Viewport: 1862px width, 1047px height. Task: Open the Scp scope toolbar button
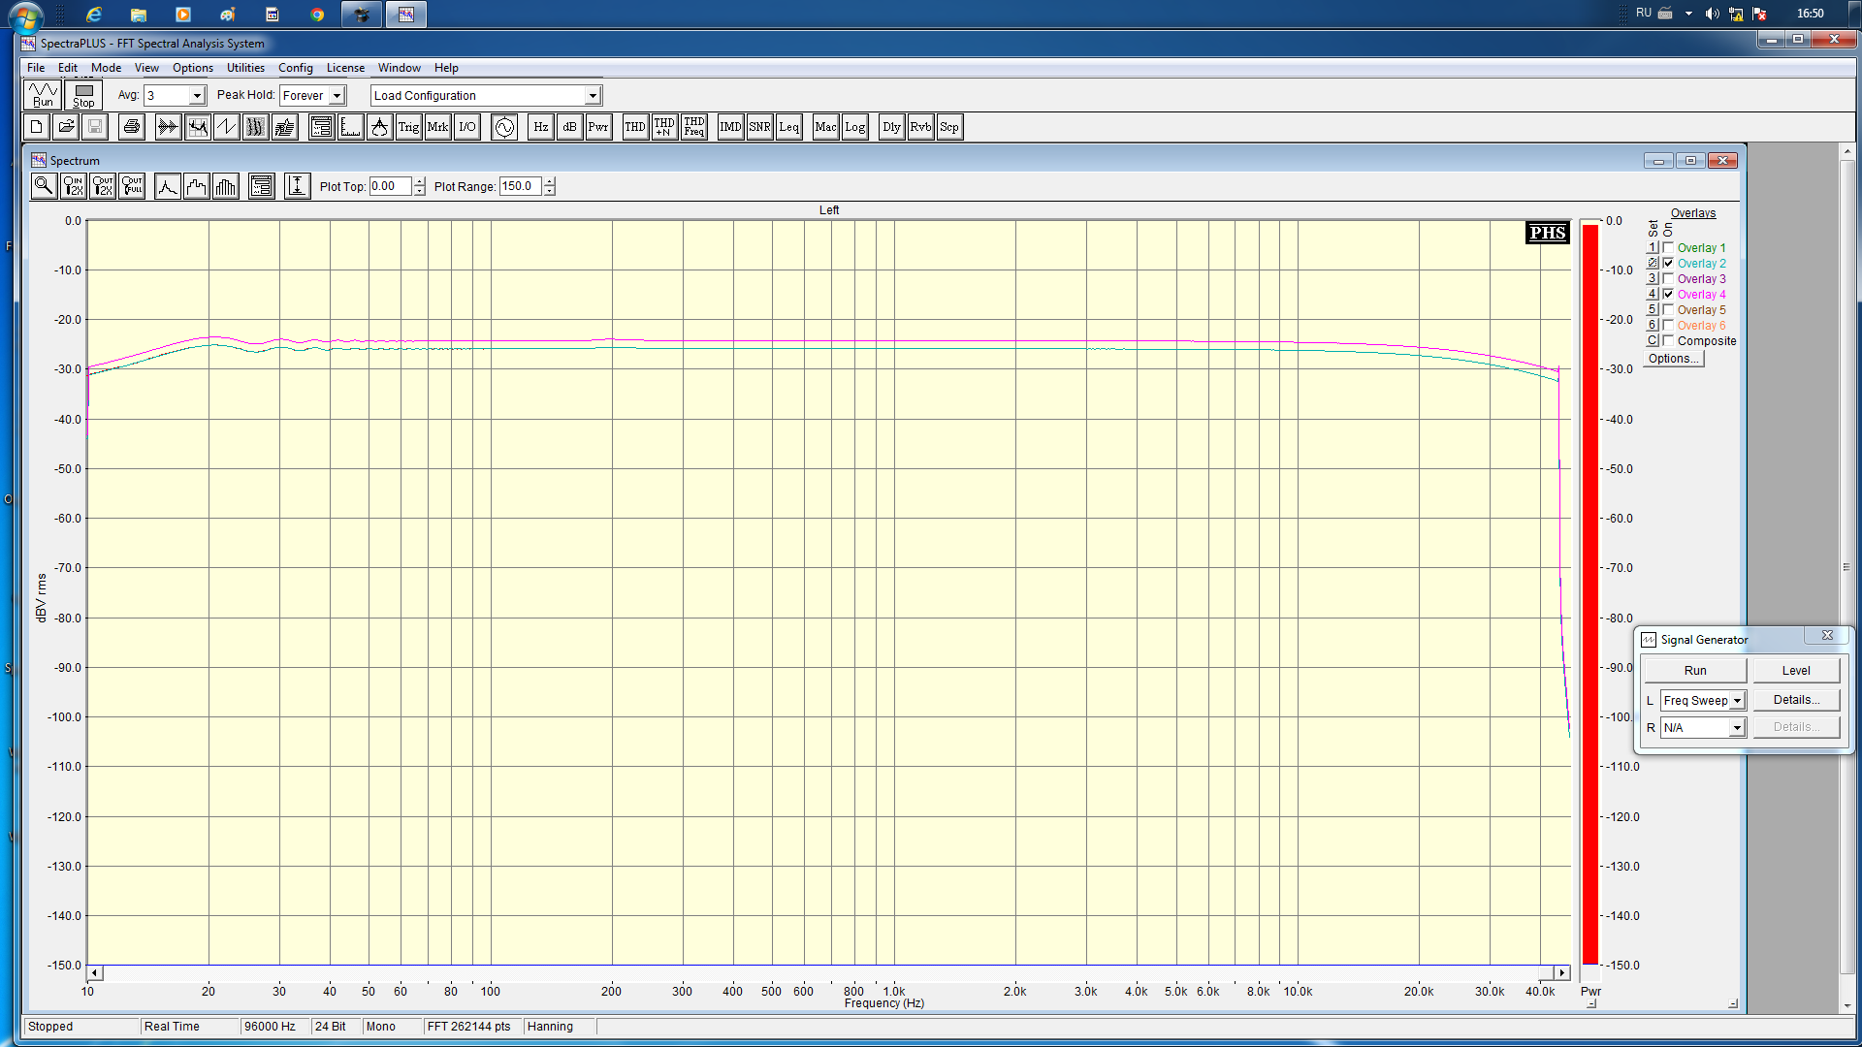coord(949,127)
